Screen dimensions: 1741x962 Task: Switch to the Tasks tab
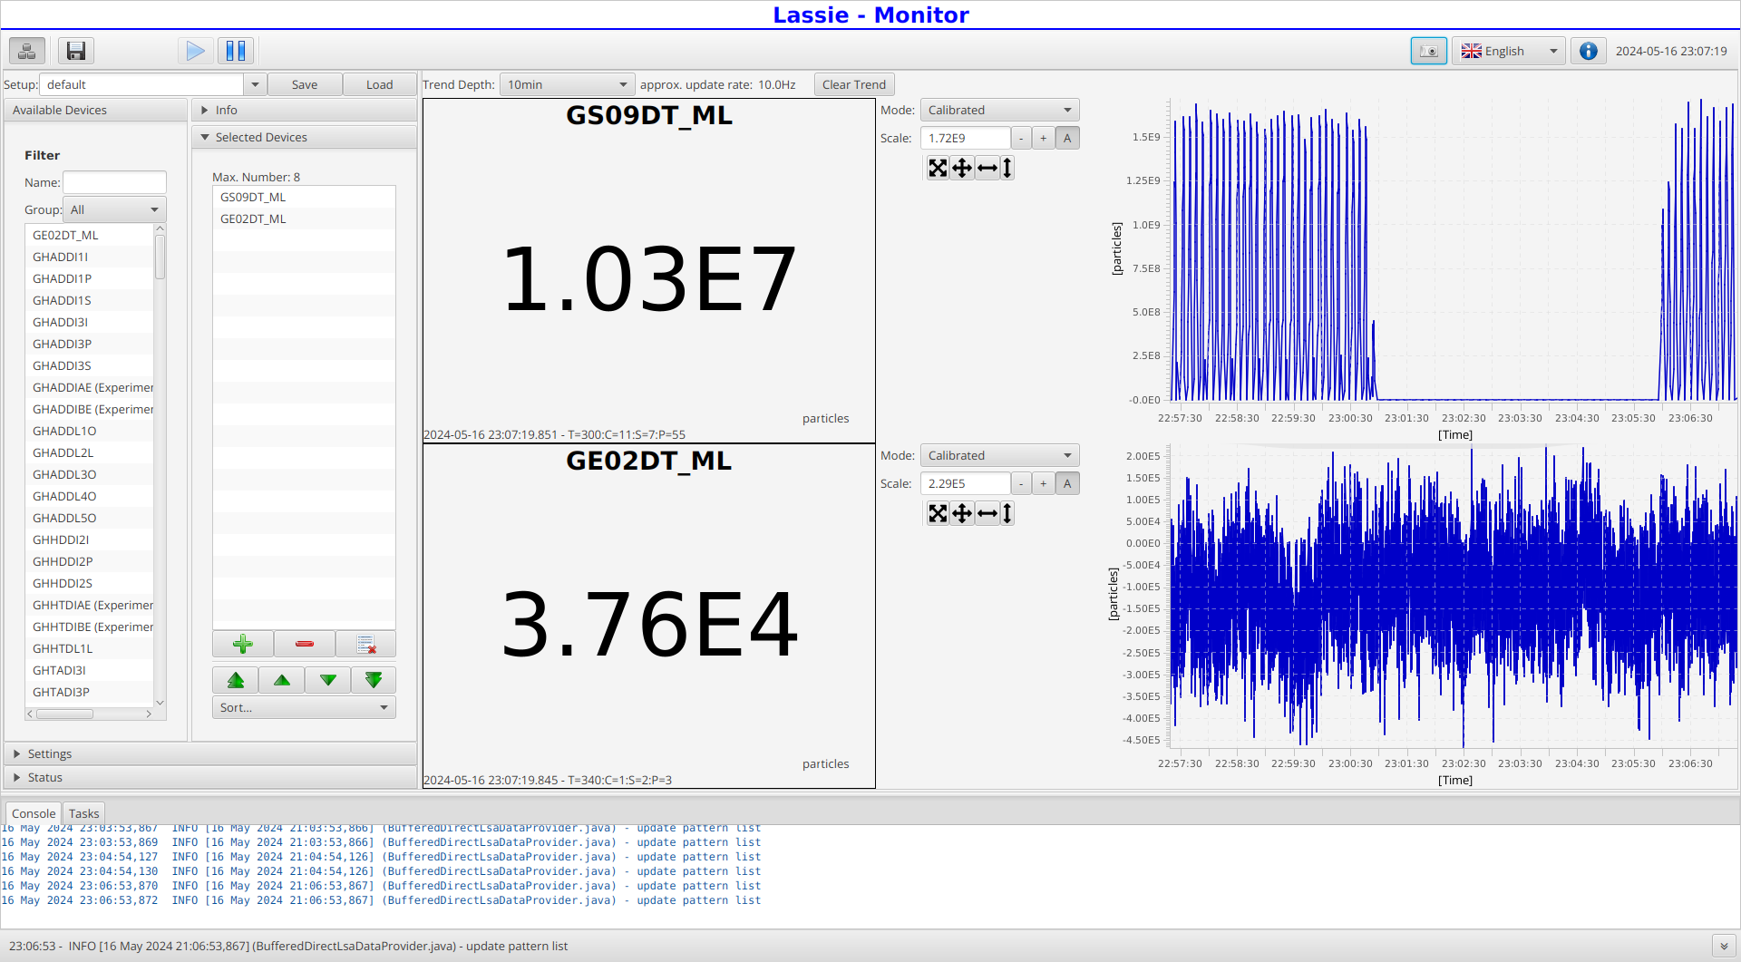(83, 813)
